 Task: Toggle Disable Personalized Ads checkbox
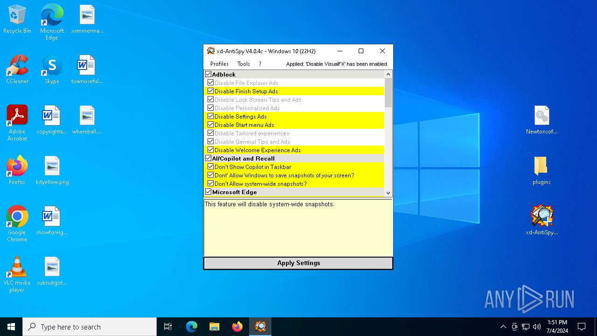click(211, 108)
